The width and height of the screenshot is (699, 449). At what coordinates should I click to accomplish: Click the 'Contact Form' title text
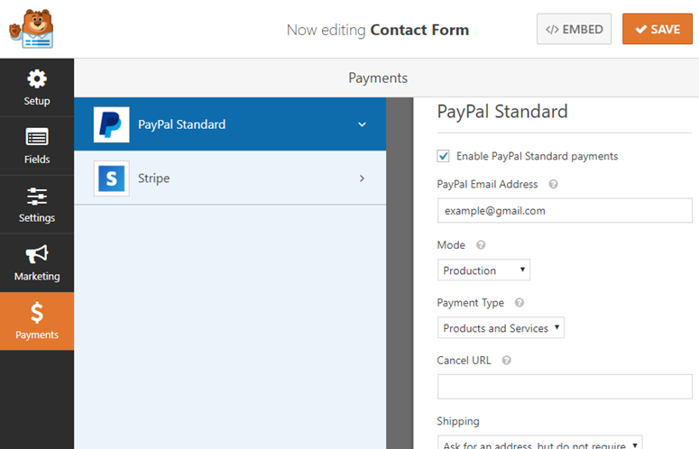[419, 30]
